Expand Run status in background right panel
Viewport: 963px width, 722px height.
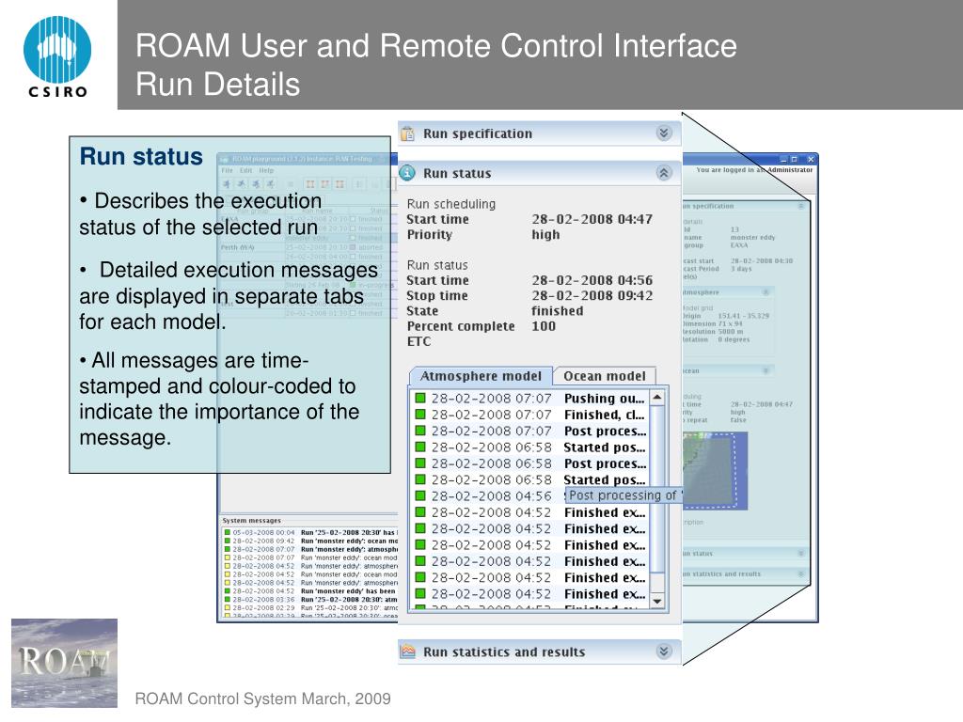(801, 553)
